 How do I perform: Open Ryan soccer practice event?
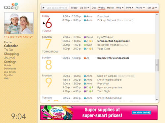(110, 88)
